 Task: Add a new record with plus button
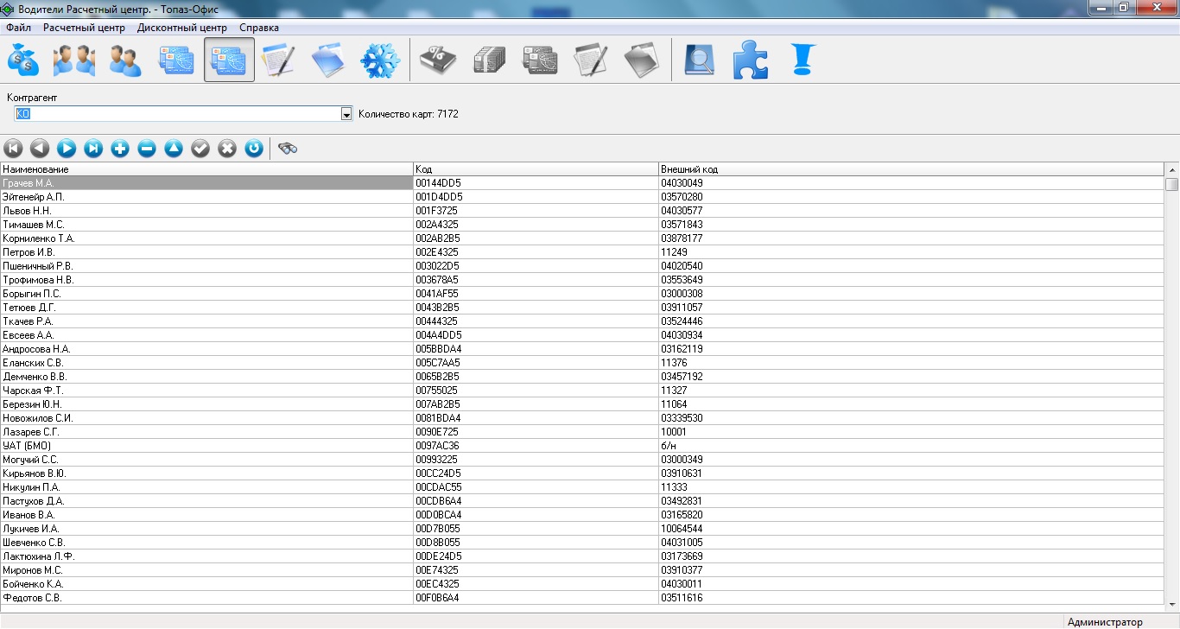pyautogui.click(x=120, y=149)
